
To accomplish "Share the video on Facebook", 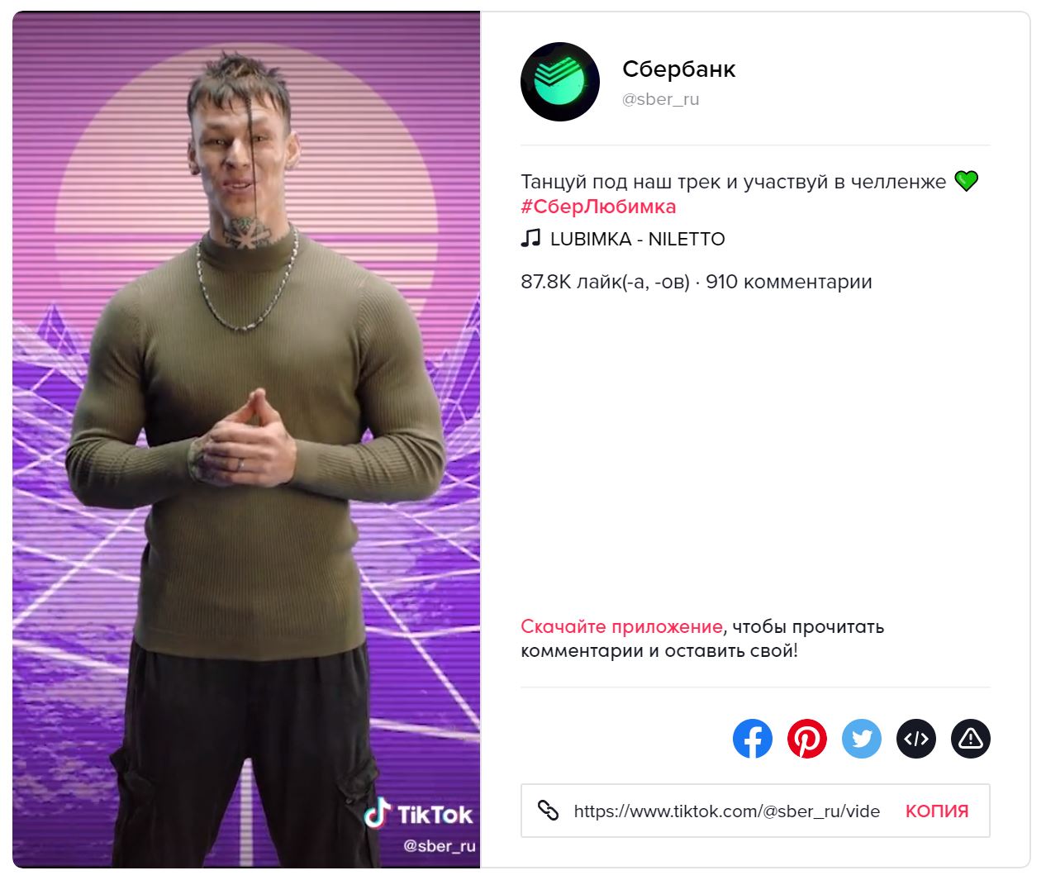I will (752, 738).
